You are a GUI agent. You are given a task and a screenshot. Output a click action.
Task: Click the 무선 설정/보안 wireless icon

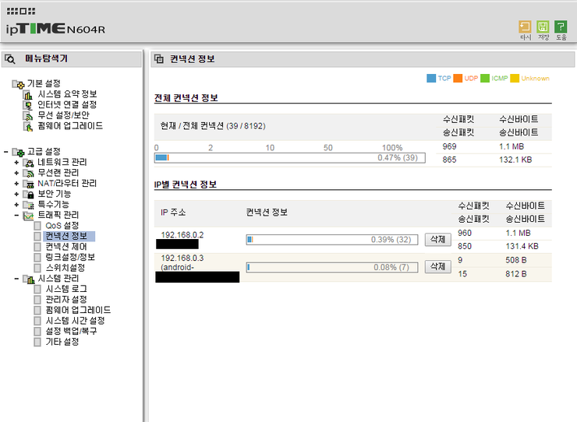pos(28,116)
